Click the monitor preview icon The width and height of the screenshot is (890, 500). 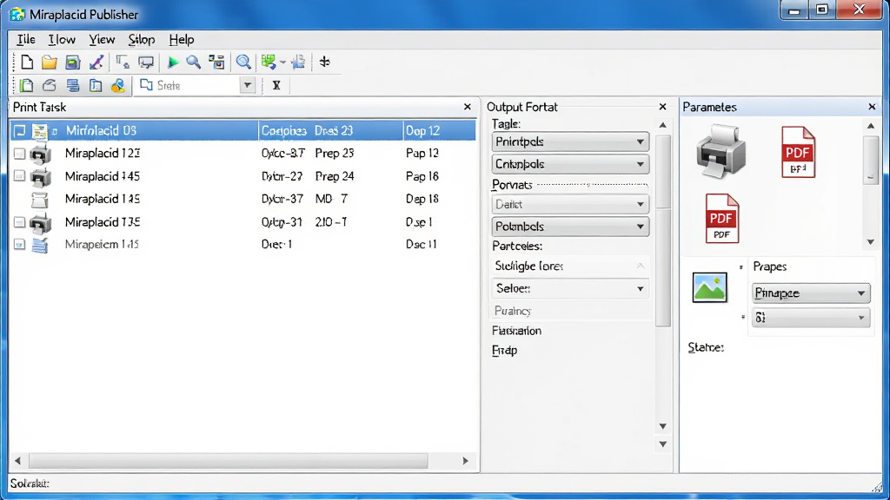(x=146, y=62)
